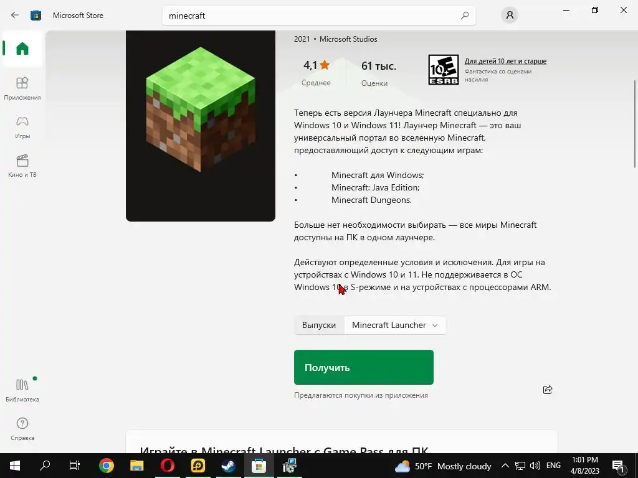This screenshot has width=638, height=478.
Task: Click the vertical scrollbar
Action: tap(634, 124)
